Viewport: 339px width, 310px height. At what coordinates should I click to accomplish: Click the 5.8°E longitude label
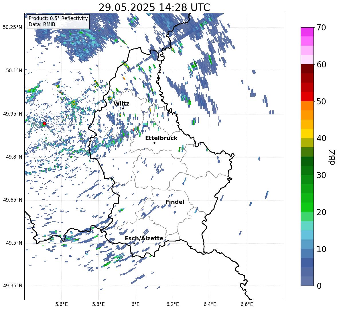pos(98,305)
